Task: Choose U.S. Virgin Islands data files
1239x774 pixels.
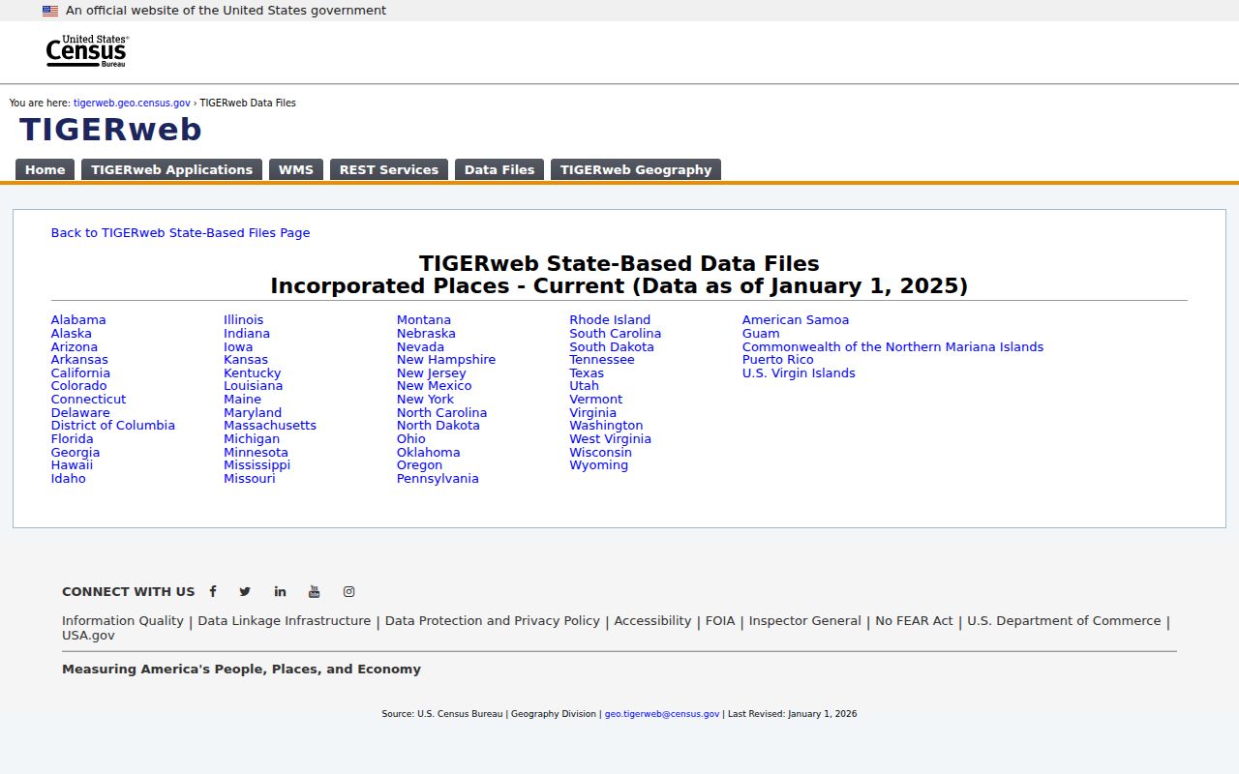Action: [x=799, y=373]
